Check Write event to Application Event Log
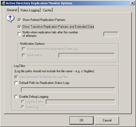Screen dimensions: 136x127 tap(24, 49)
